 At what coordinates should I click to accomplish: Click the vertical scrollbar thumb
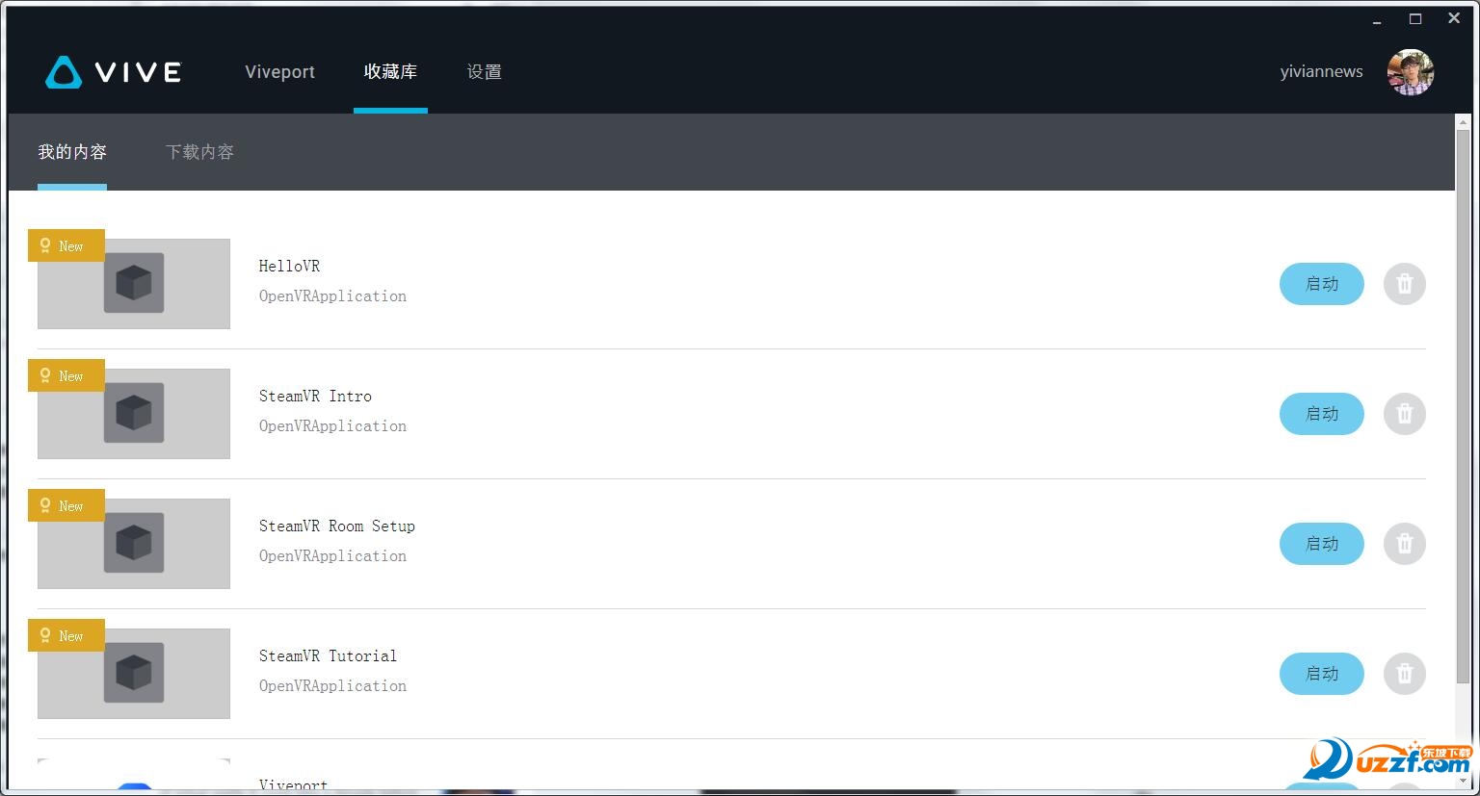click(1463, 406)
